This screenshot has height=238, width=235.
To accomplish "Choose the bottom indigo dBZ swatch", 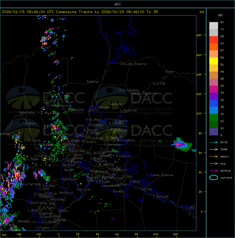I will tap(214, 132).
